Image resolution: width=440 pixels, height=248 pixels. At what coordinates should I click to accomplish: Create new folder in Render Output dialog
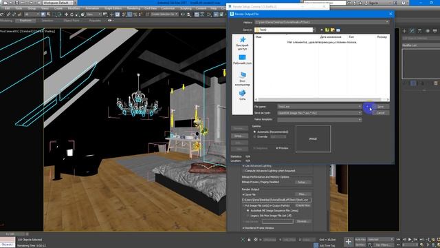click(x=333, y=30)
